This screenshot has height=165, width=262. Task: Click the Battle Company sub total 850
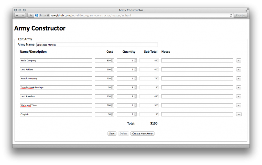pyautogui.click(x=149, y=60)
